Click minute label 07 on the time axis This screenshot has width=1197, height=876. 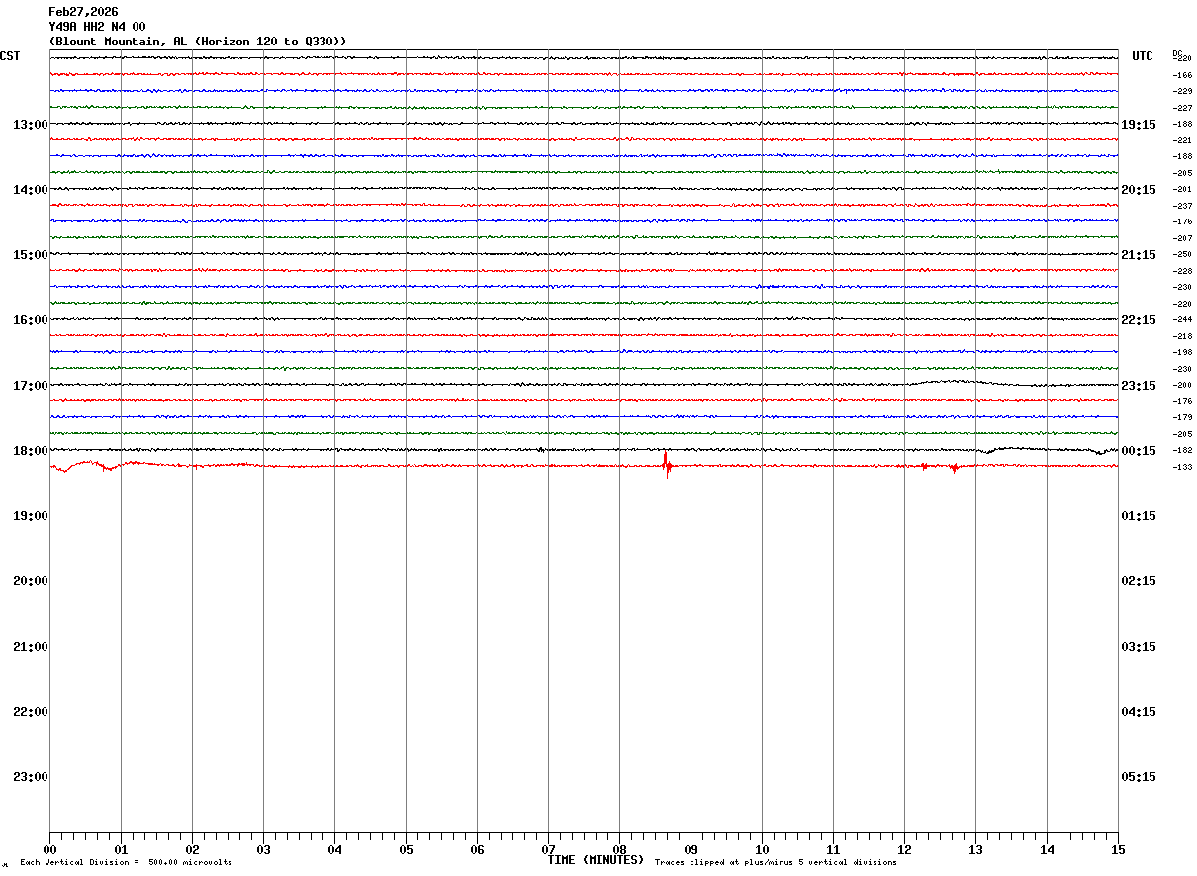(x=548, y=849)
